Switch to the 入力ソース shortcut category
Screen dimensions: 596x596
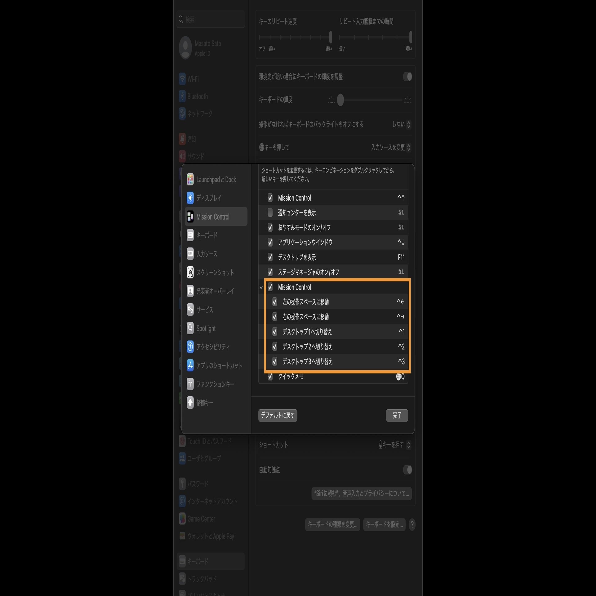pyautogui.click(x=207, y=254)
